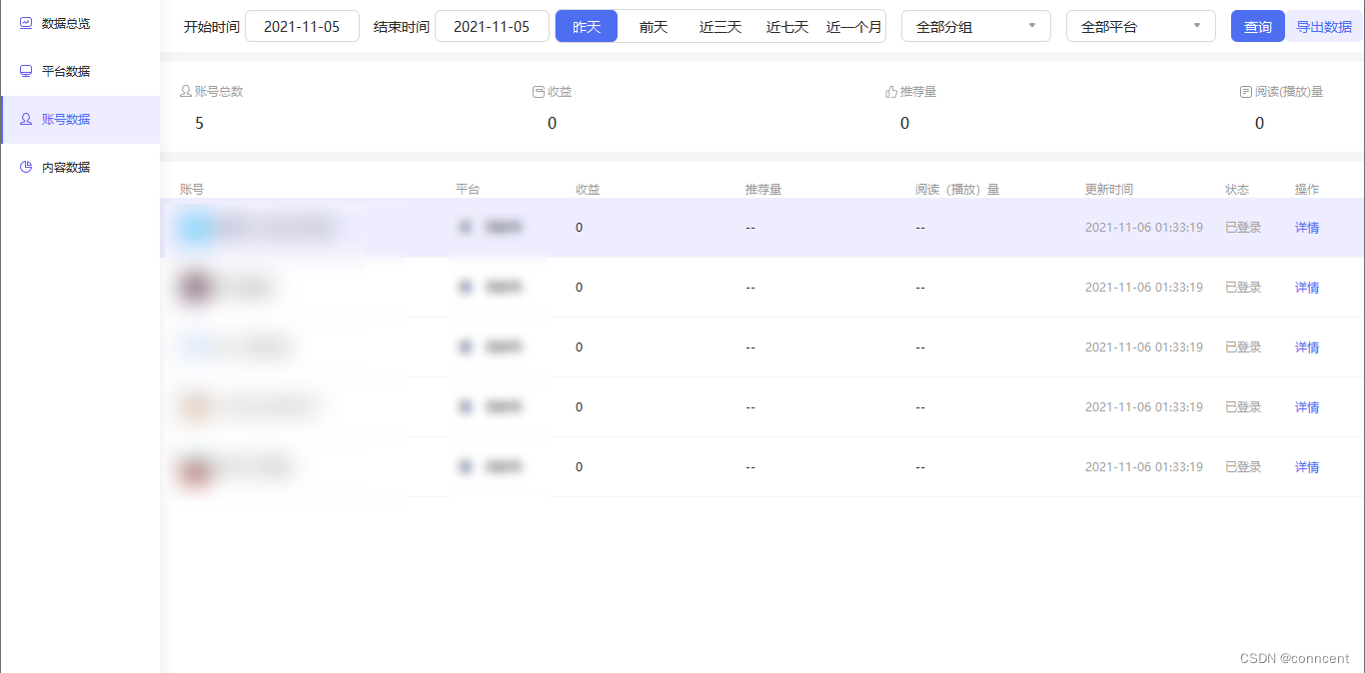Select the 前天 date range tab
Viewport: 1365px width, 673px height.
654,27
